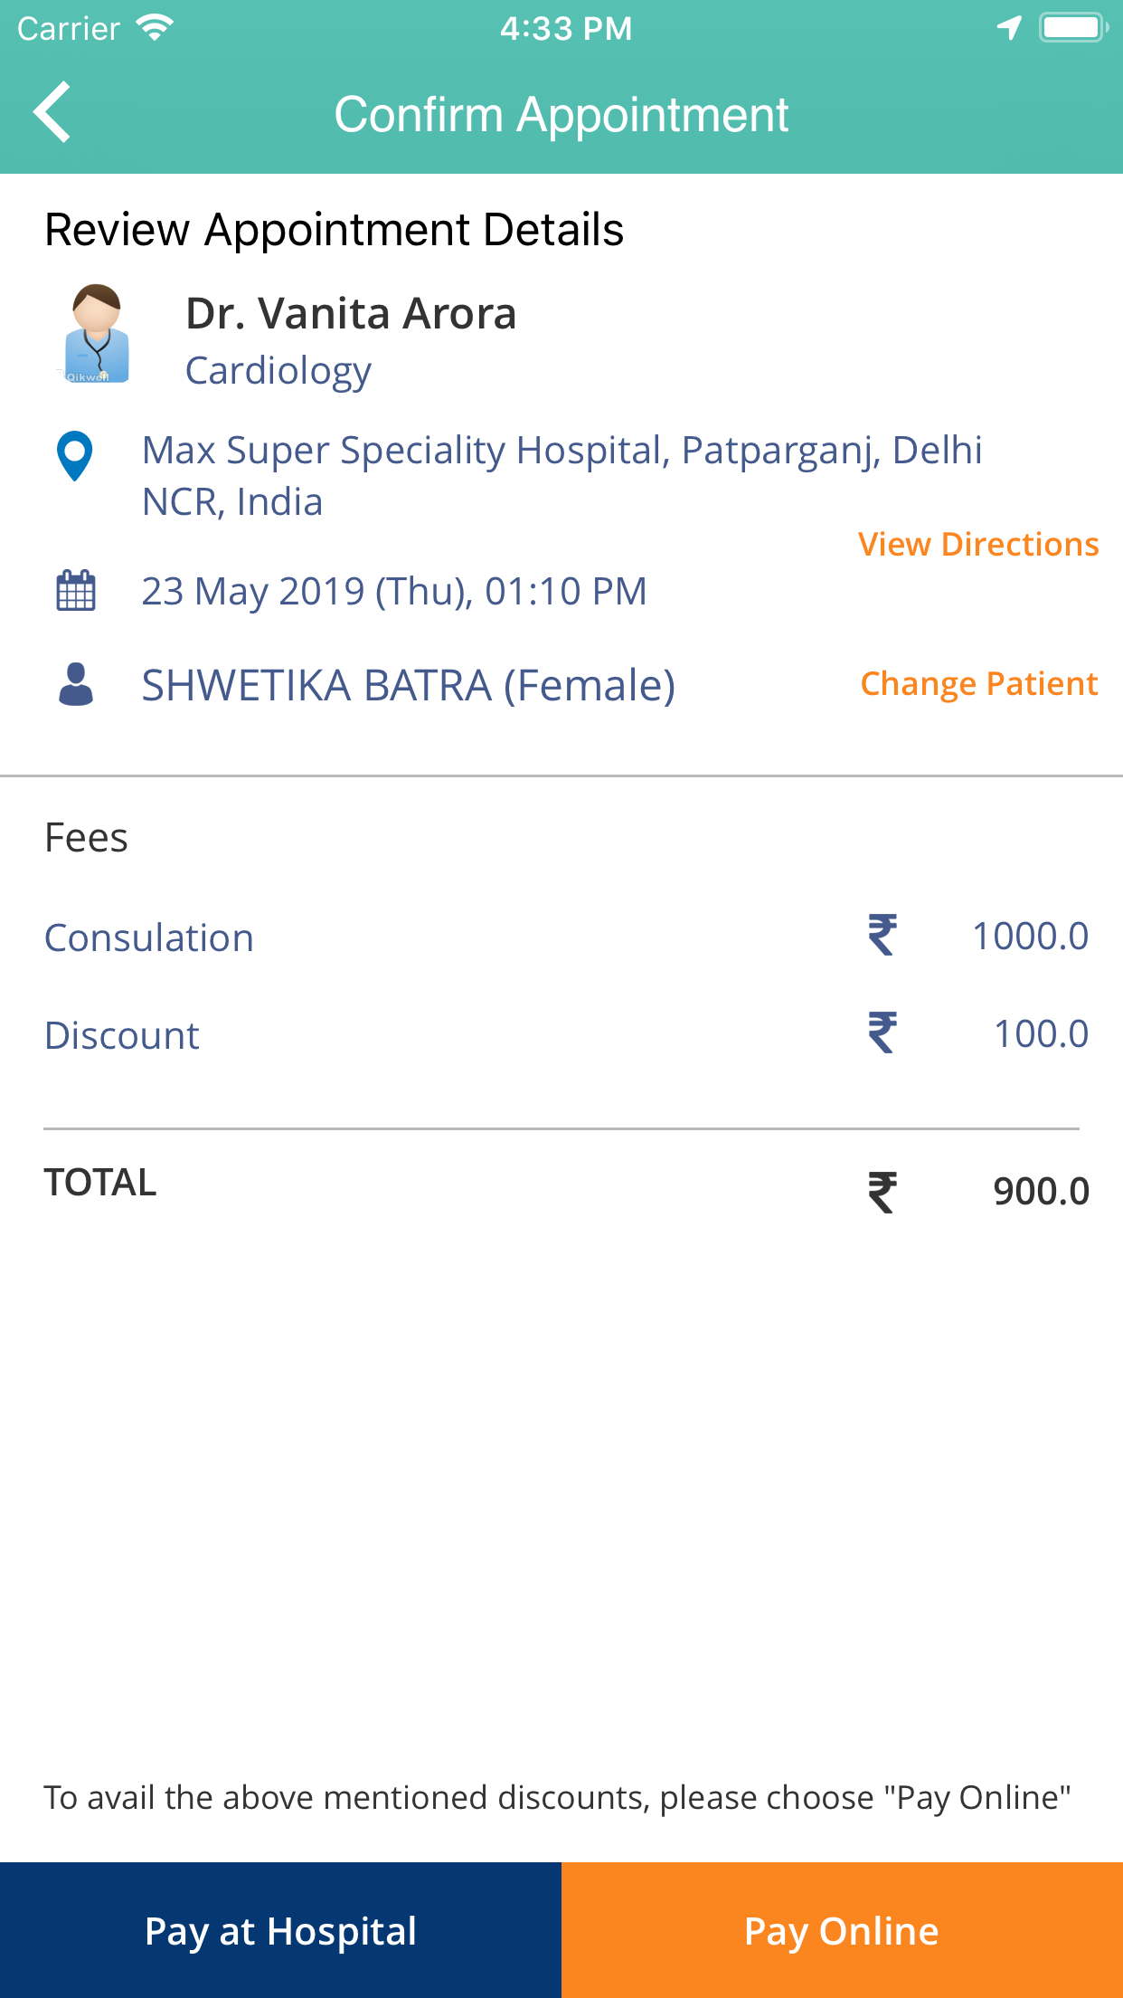1123x1998 pixels.
Task: Tap the rupee icon beside Consultation fee
Action: point(882,935)
